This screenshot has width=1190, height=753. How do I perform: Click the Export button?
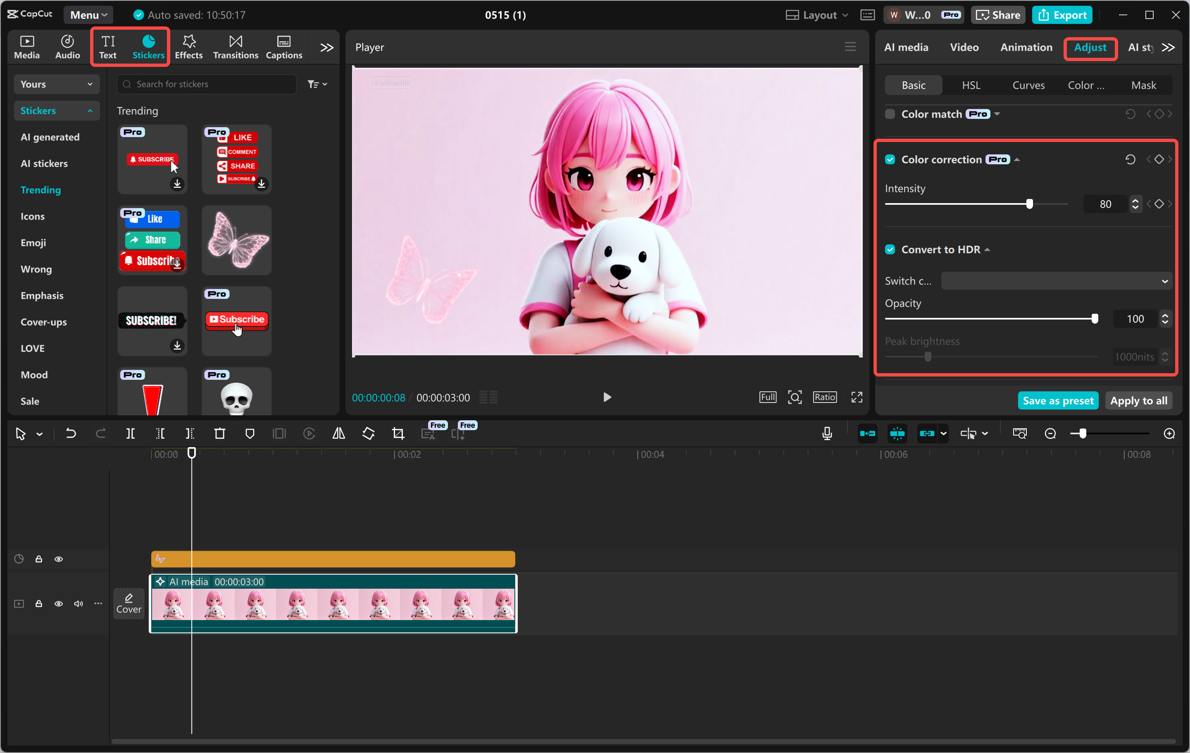tap(1062, 15)
